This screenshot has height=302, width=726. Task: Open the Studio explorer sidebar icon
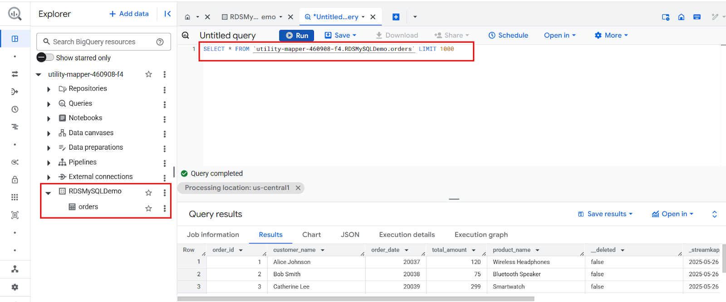tap(15, 39)
